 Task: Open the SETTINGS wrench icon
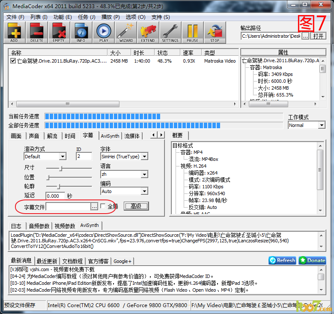coord(170,32)
